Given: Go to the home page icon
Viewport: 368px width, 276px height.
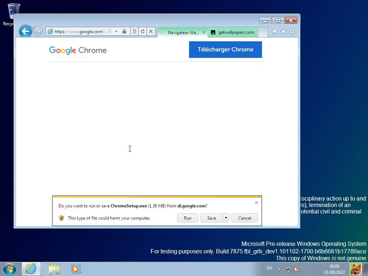Looking at the screenshot, I should [x=274, y=32].
